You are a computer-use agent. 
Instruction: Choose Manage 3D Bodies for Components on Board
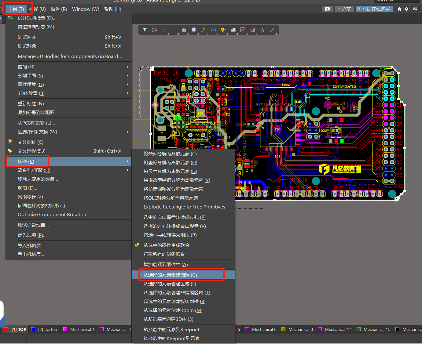click(x=69, y=56)
